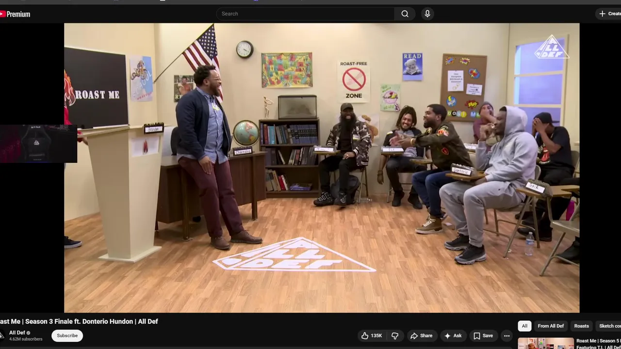Subscribe to the All Def channel
The image size is (621, 349).
[67, 335]
